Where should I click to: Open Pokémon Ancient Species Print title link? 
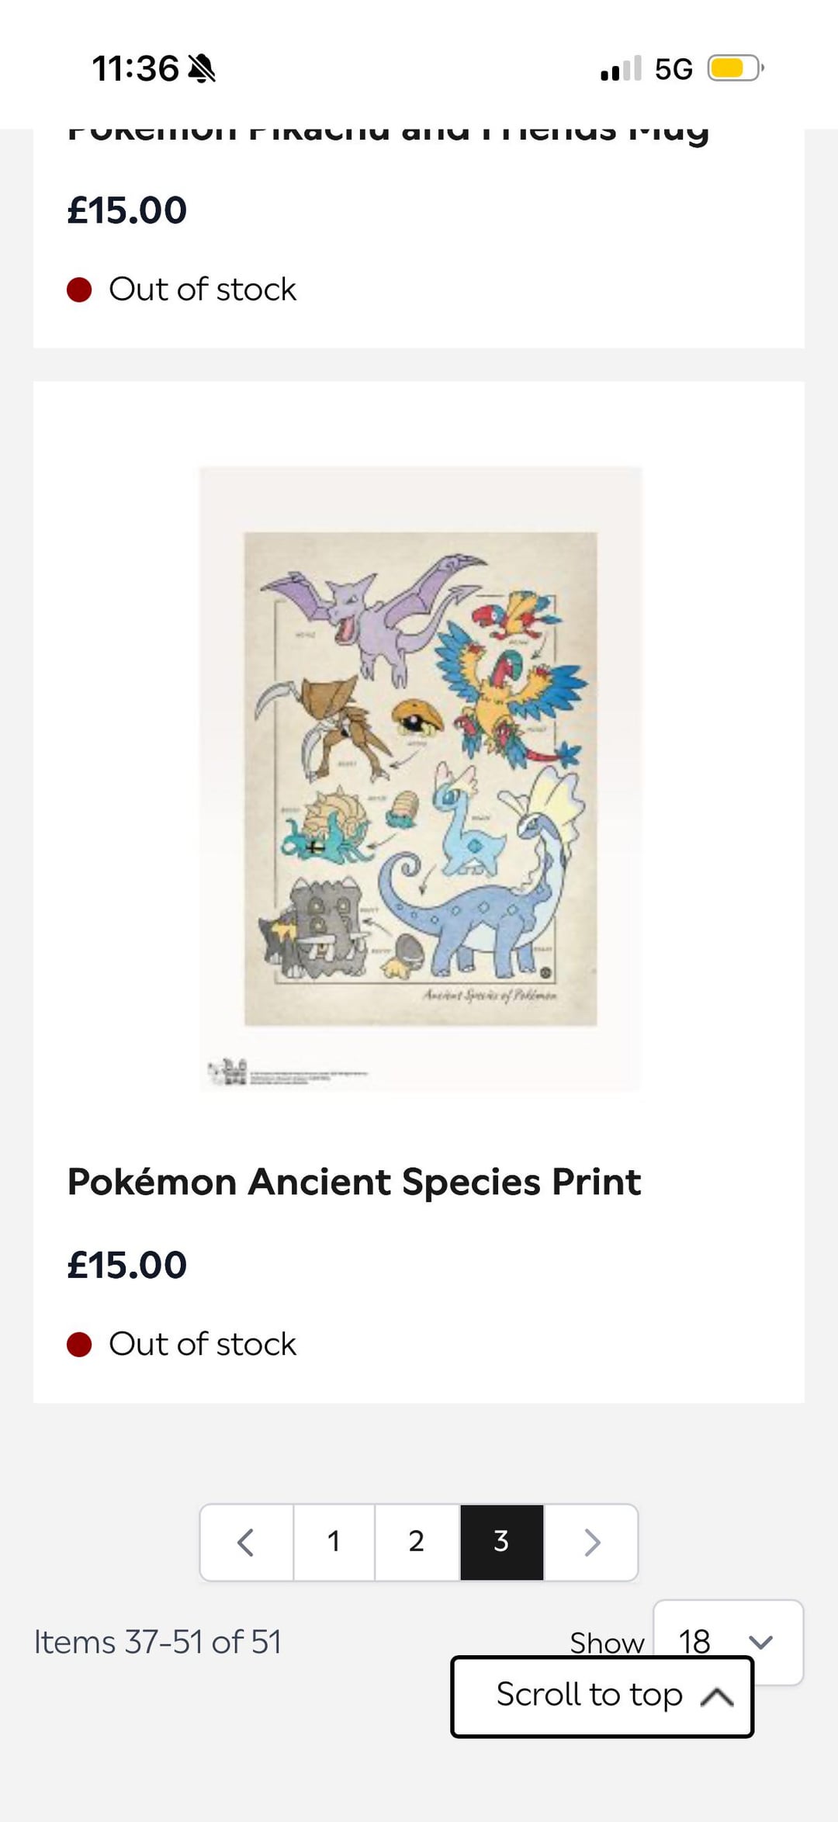point(354,1182)
